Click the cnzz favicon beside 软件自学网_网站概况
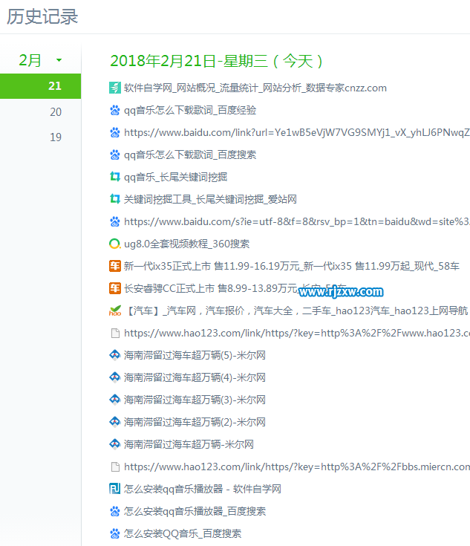 (x=115, y=88)
